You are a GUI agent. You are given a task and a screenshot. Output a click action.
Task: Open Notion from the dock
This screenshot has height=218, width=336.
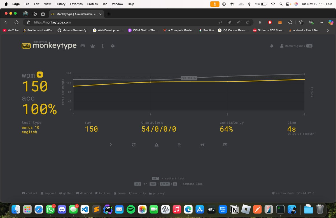(234, 209)
